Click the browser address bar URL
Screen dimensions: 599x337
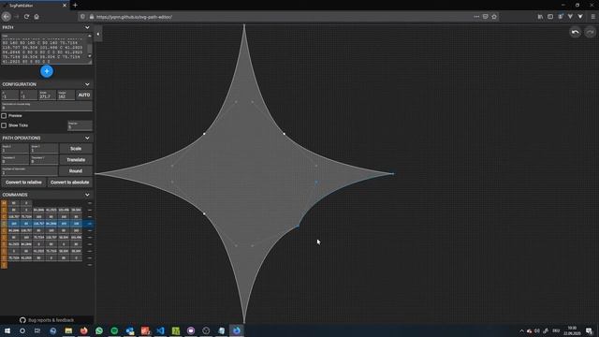(x=134, y=17)
